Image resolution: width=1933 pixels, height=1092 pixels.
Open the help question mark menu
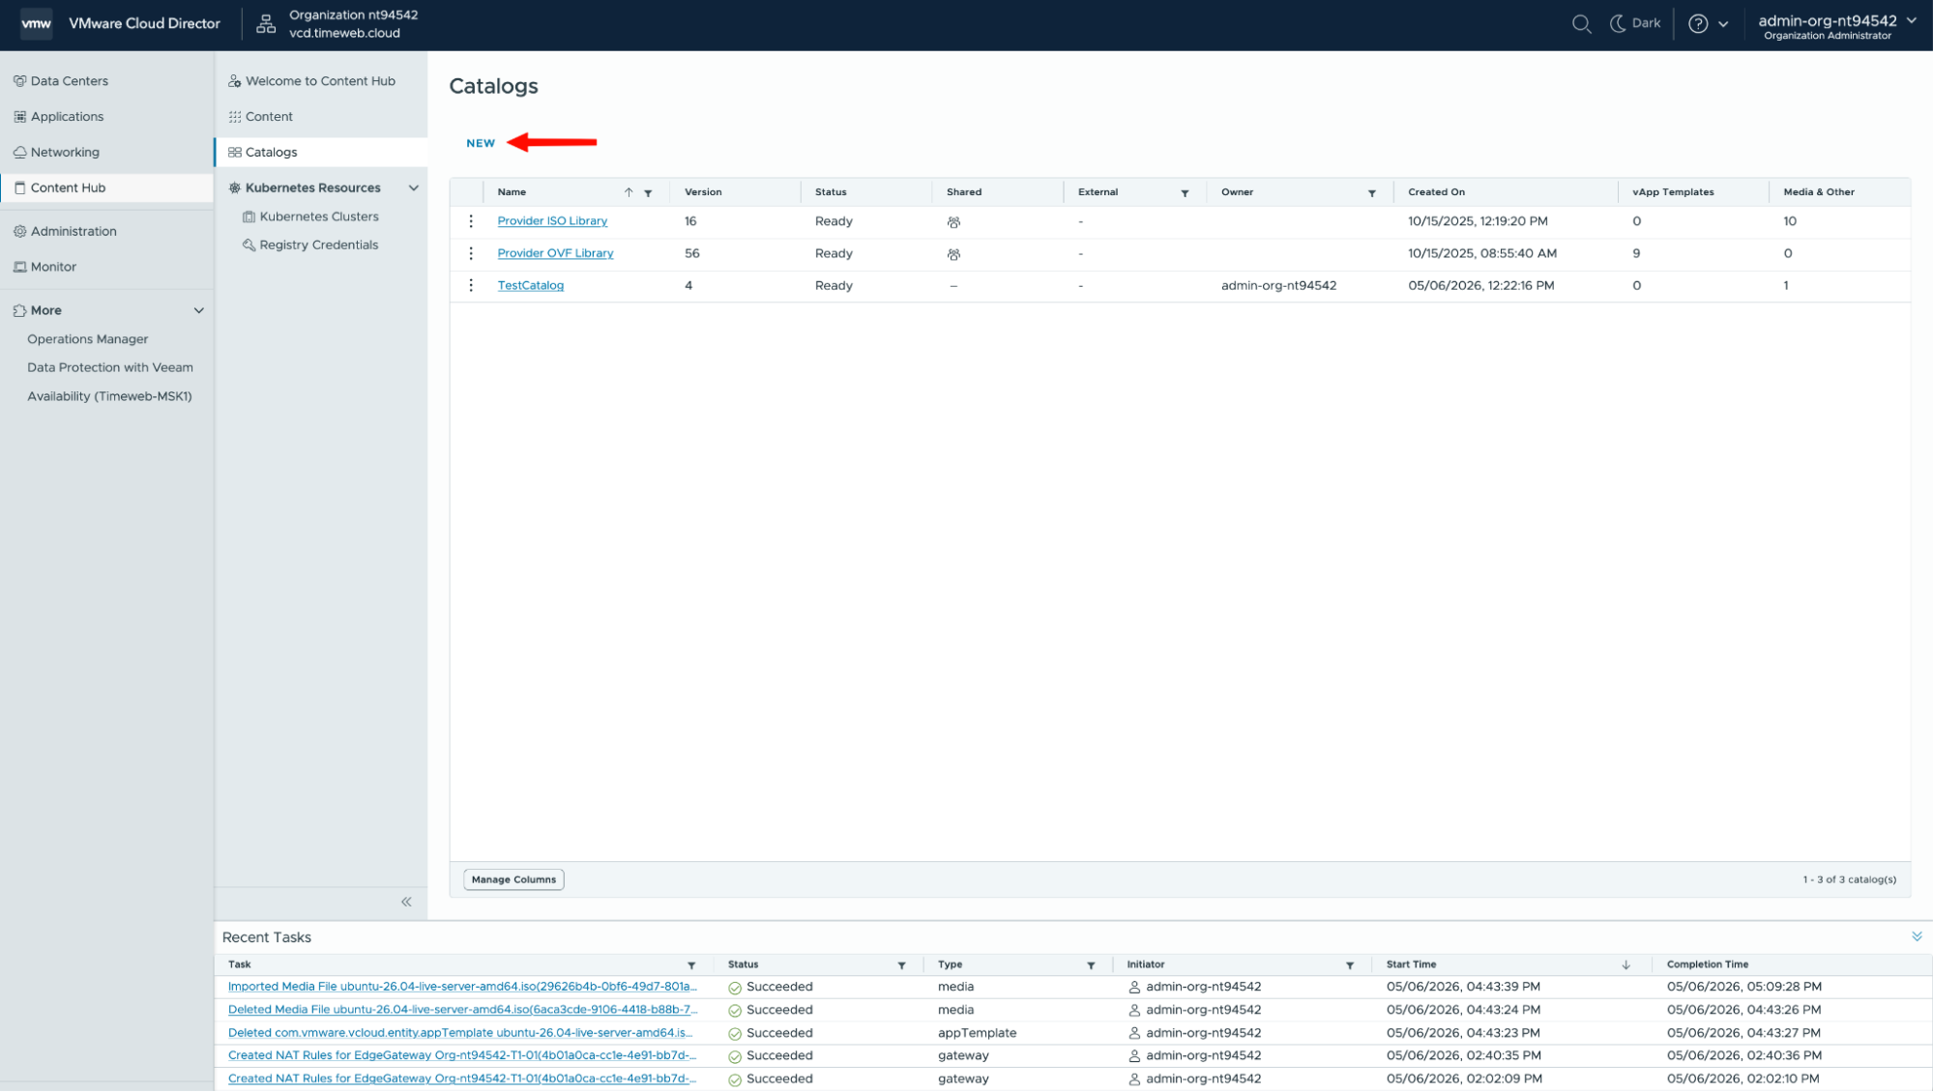[1708, 24]
